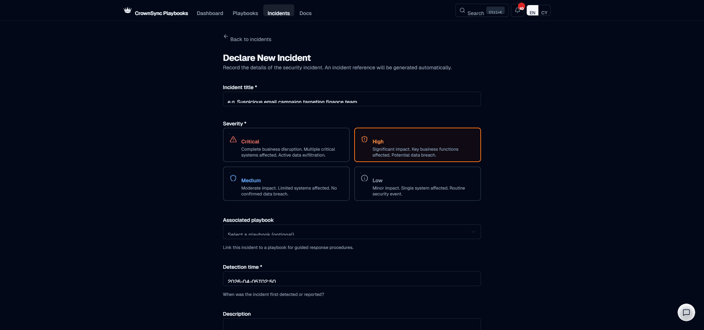Select the Critical severity option

pyautogui.click(x=286, y=145)
